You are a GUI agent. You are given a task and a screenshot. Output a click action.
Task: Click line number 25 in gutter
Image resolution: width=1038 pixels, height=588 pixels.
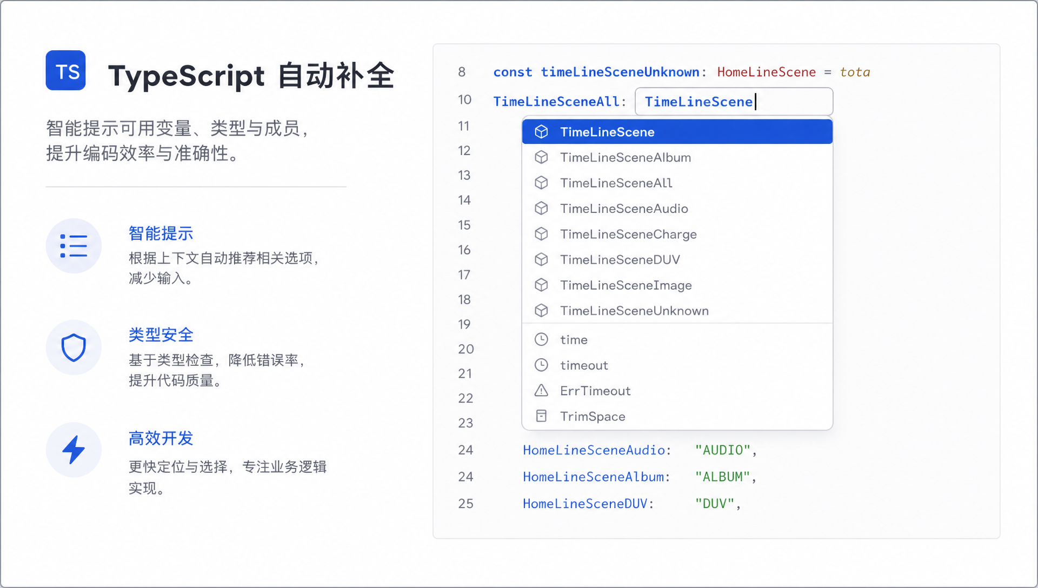point(465,504)
